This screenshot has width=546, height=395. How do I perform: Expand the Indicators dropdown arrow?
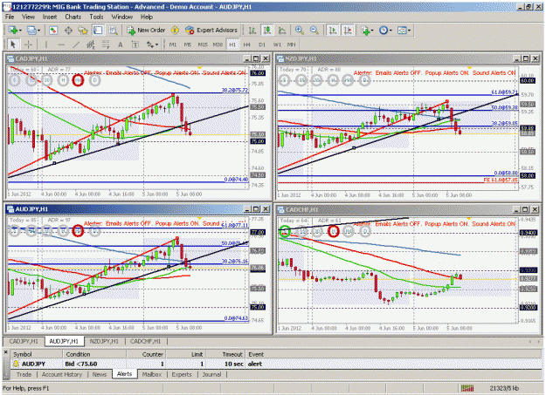click(372, 31)
